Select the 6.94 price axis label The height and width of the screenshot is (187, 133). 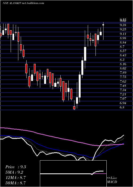(x=123, y=103)
